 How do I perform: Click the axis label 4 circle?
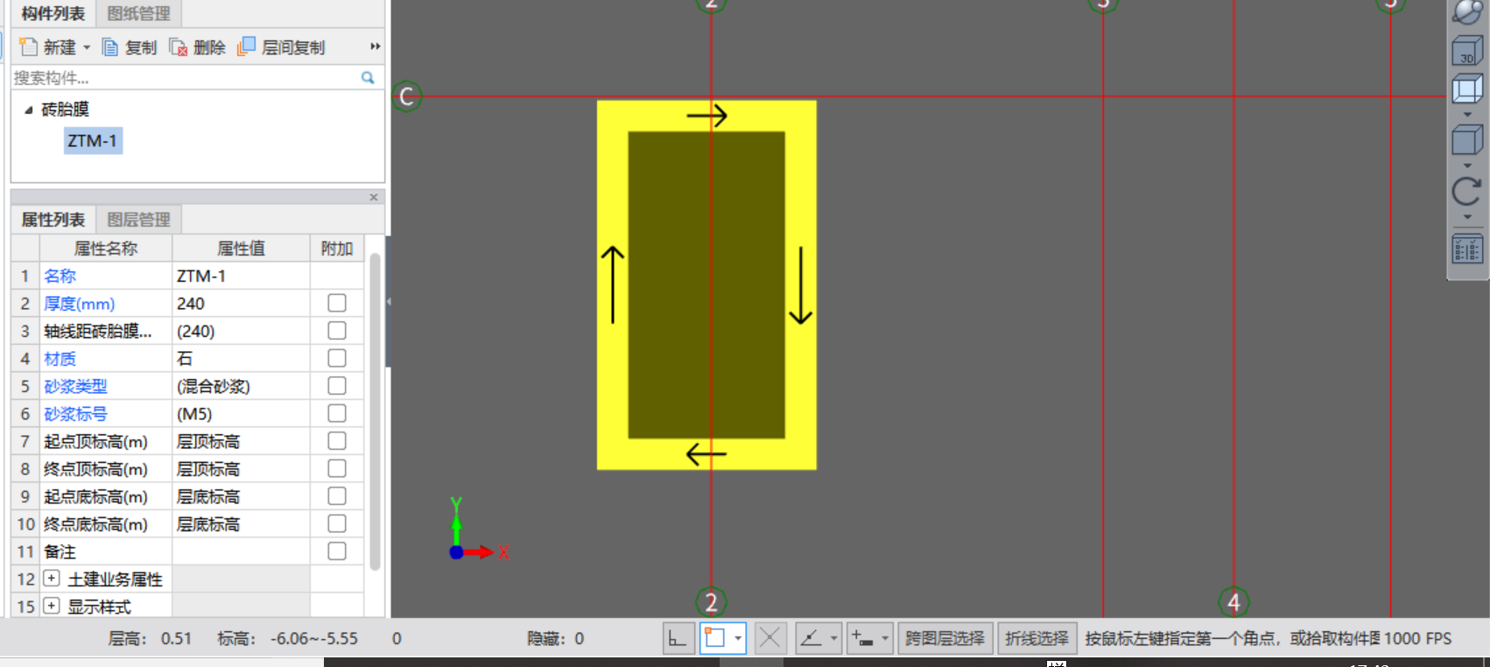(x=1233, y=602)
